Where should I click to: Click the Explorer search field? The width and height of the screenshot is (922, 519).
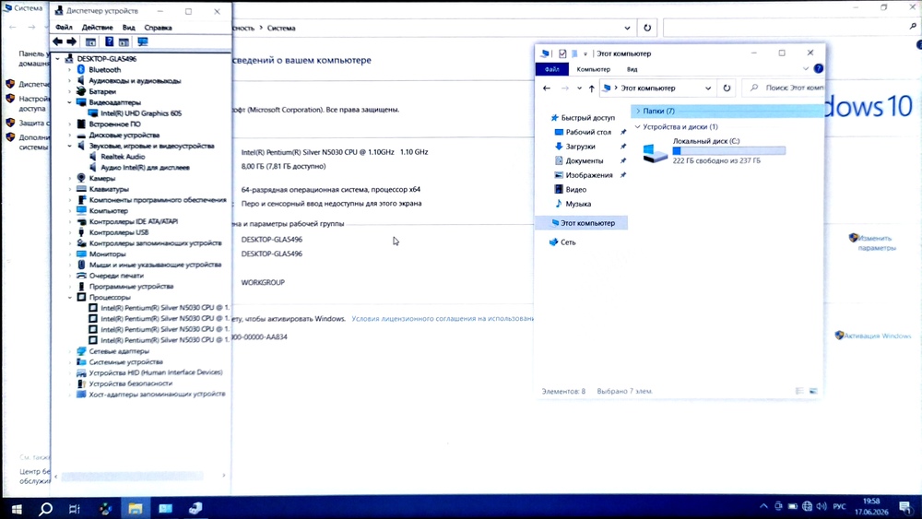tap(784, 88)
